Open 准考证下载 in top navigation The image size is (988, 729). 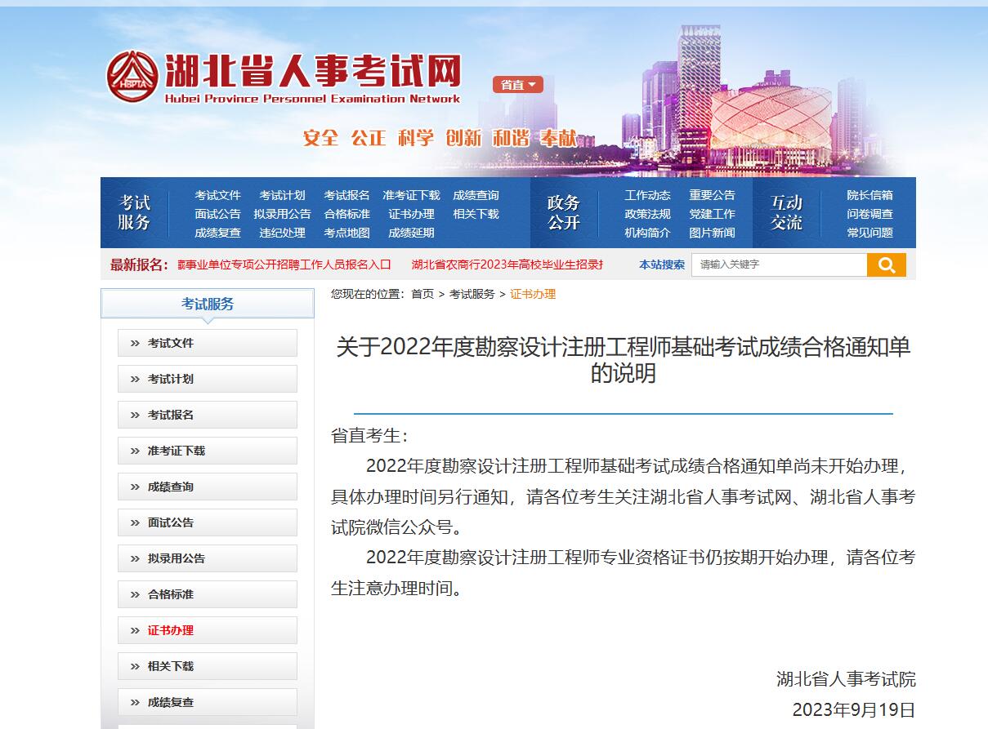point(411,195)
